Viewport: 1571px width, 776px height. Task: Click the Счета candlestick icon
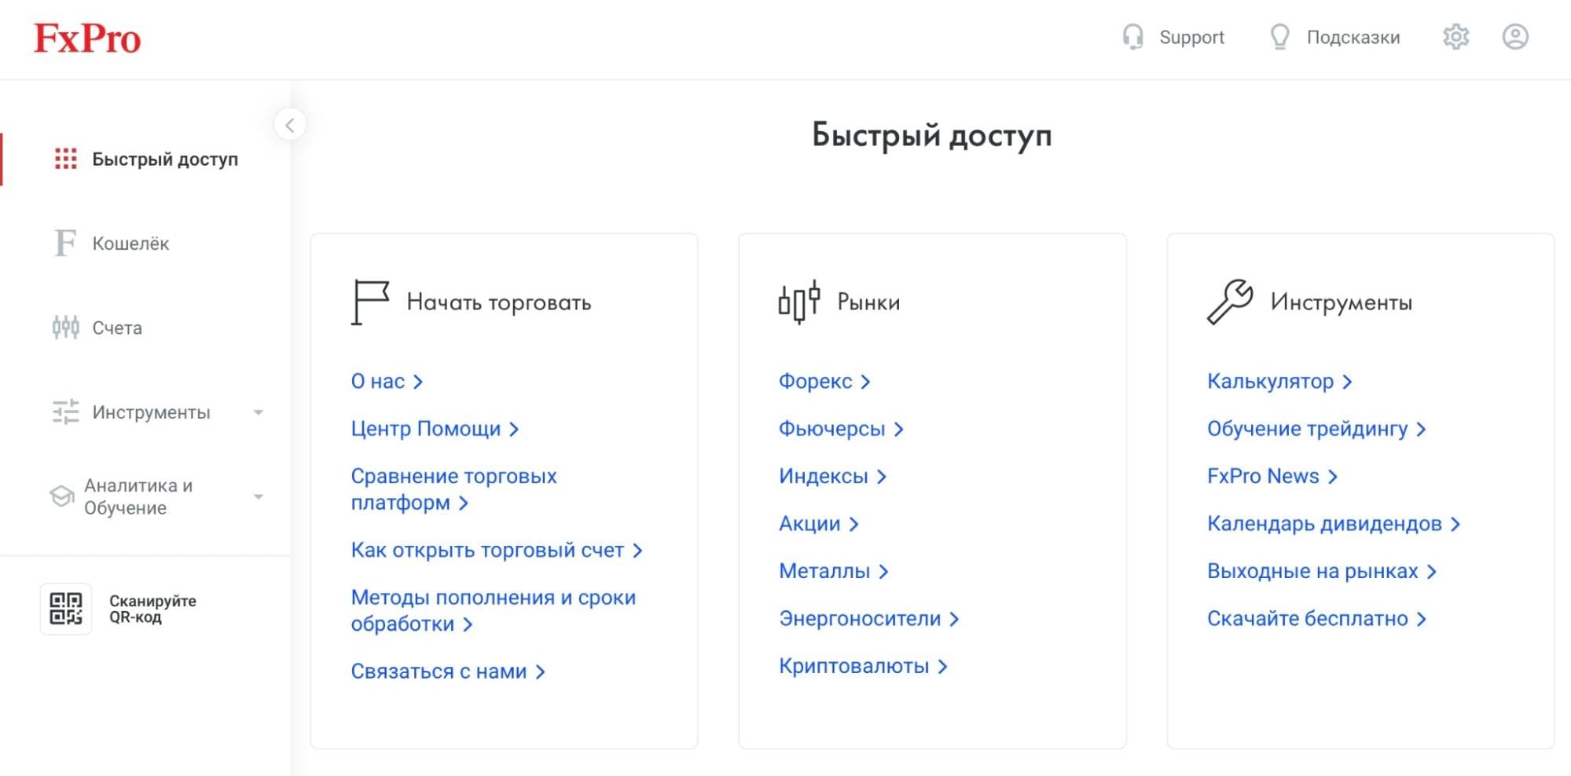(x=66, y=327)
